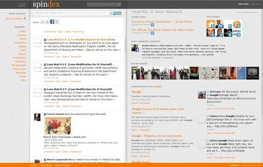This screenshot has height=167, width=263.
Task: Click the Update Your Status field
Action: coord(71,13)
